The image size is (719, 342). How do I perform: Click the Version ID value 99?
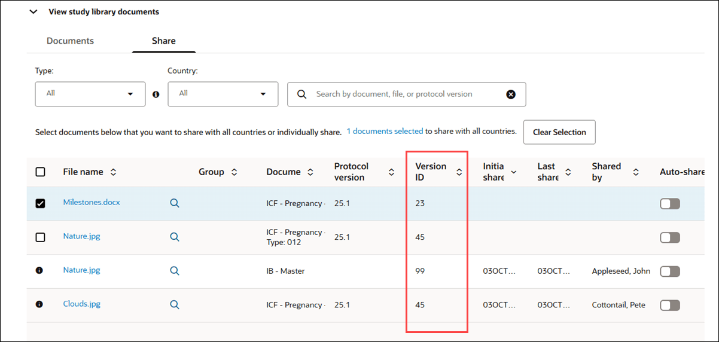coord(420,271)
